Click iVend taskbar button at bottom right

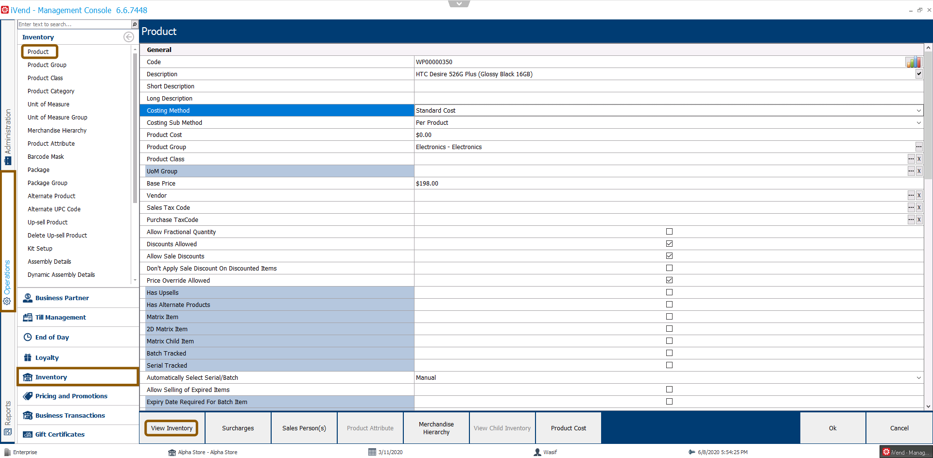tap(906, 452)
